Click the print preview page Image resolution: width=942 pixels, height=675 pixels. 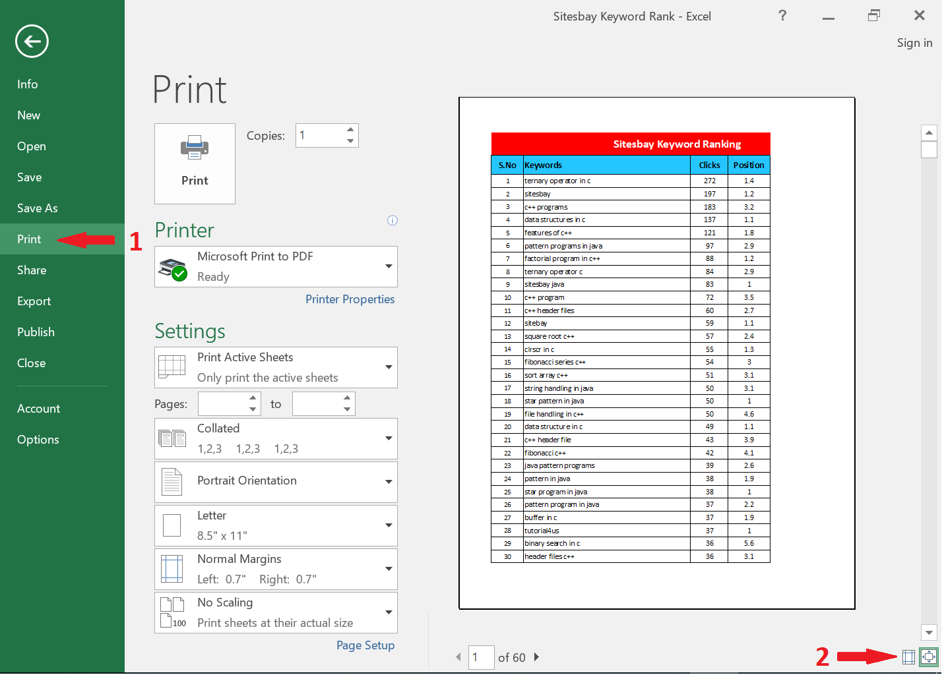(x=657, y=353)
